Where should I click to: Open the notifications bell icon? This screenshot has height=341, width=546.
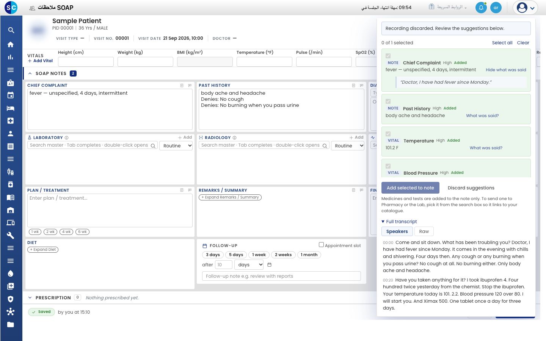tap(481, 8)
